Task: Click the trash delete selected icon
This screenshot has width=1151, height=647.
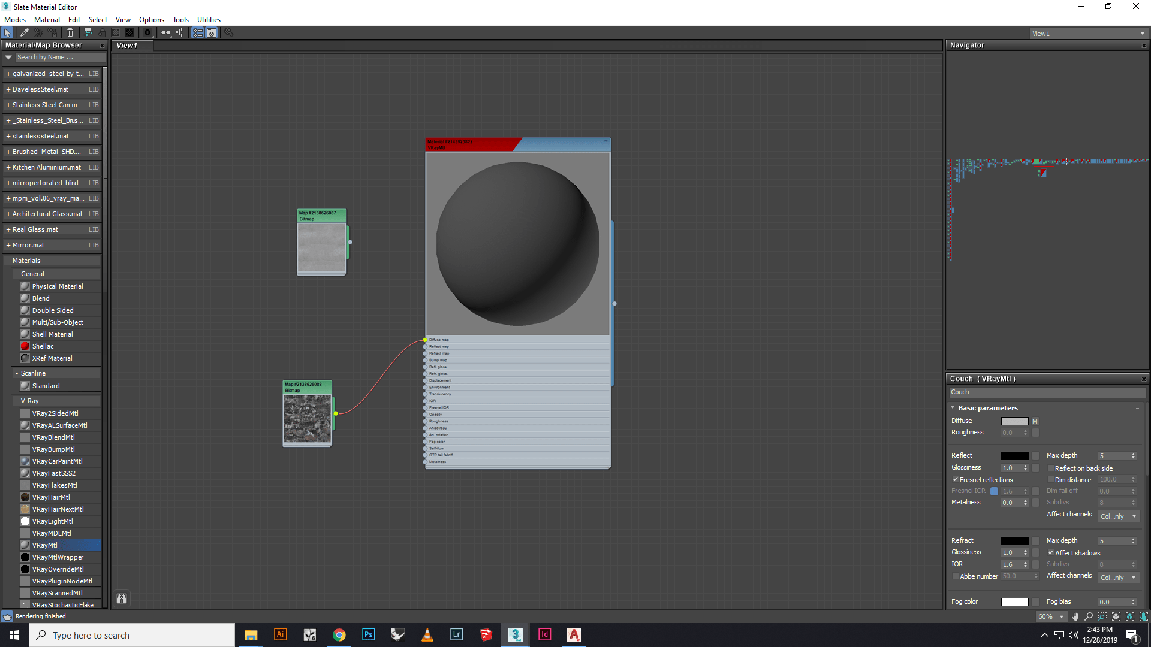Action: point(70,33)
